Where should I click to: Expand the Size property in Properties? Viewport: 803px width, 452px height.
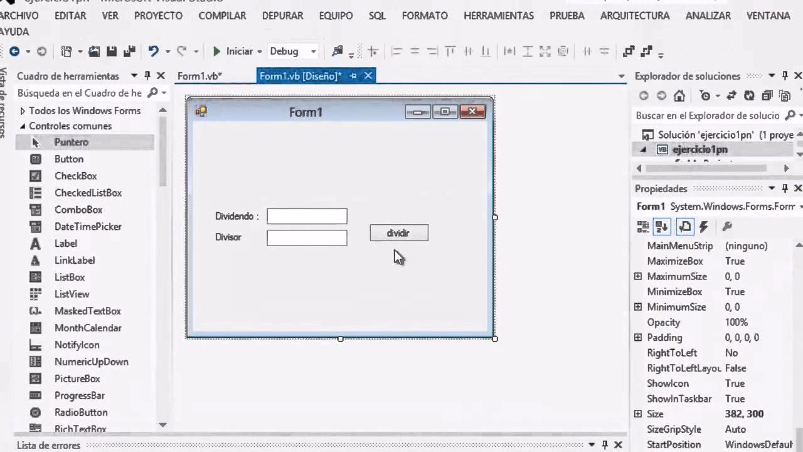pos(638,414)
